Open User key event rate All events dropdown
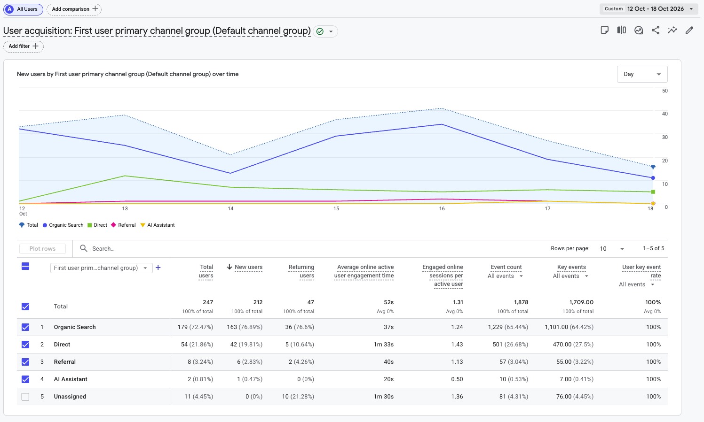 637,284
